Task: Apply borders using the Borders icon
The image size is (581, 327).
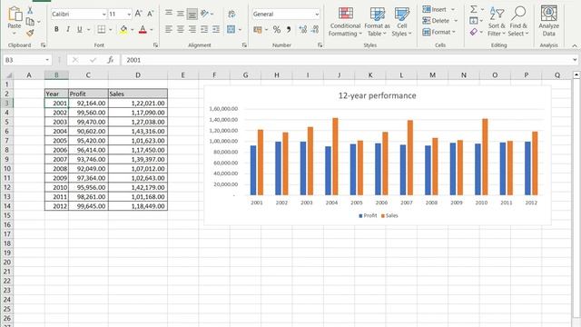Action: click(101, 29)
